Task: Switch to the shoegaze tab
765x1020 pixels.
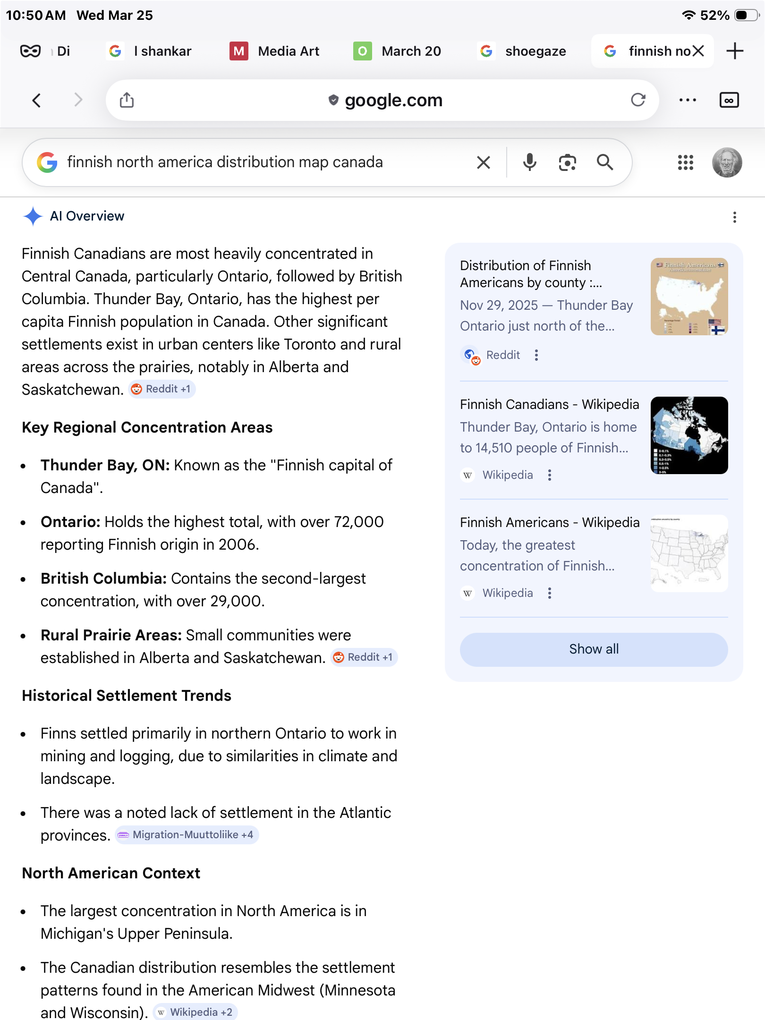Action: point(523,51)
